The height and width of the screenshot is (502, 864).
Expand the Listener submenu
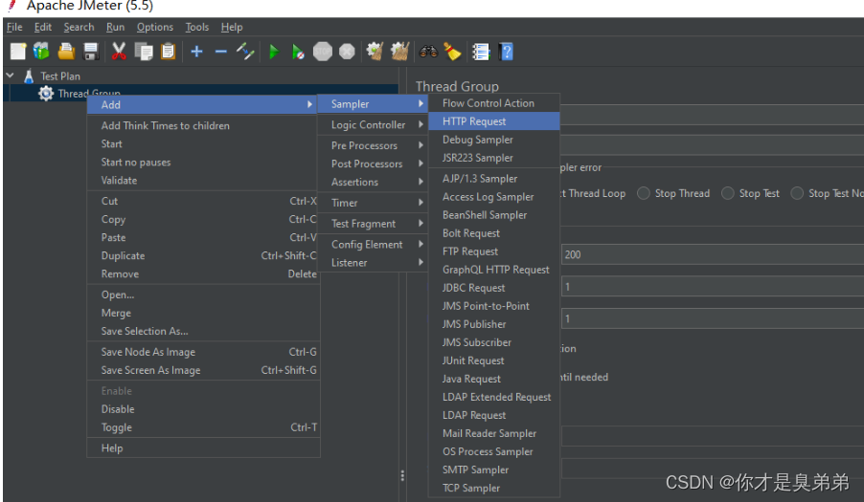[373, 262]
